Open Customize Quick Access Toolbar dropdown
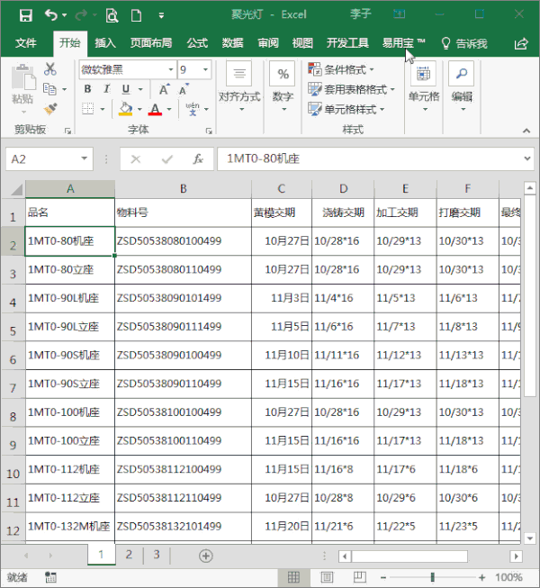 161,15
